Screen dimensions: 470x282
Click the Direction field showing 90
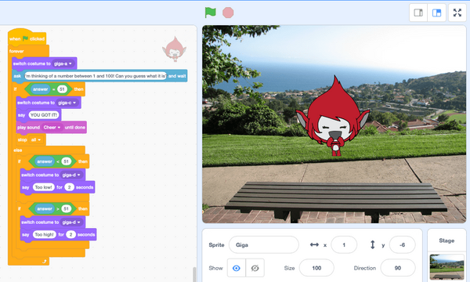pyautogui.click(x=398, y=268)
